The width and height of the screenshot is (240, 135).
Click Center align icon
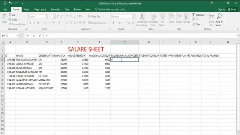(x=71, y=23)
